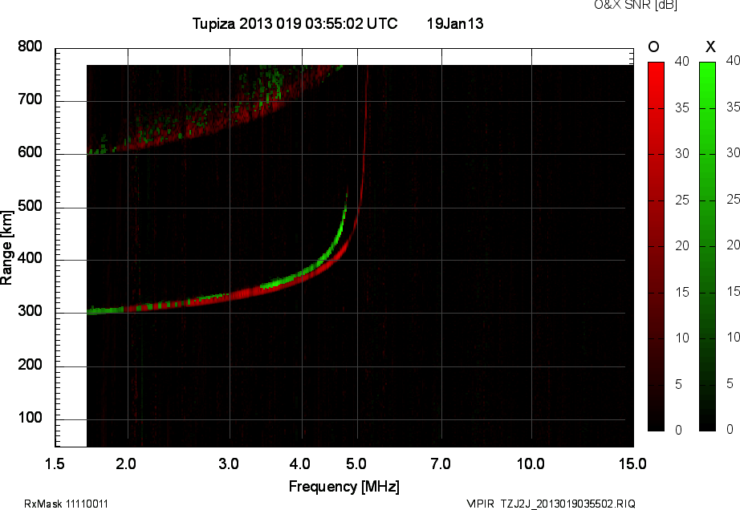
Task: Click the 600 range tick label
Action: pos(30,152)
